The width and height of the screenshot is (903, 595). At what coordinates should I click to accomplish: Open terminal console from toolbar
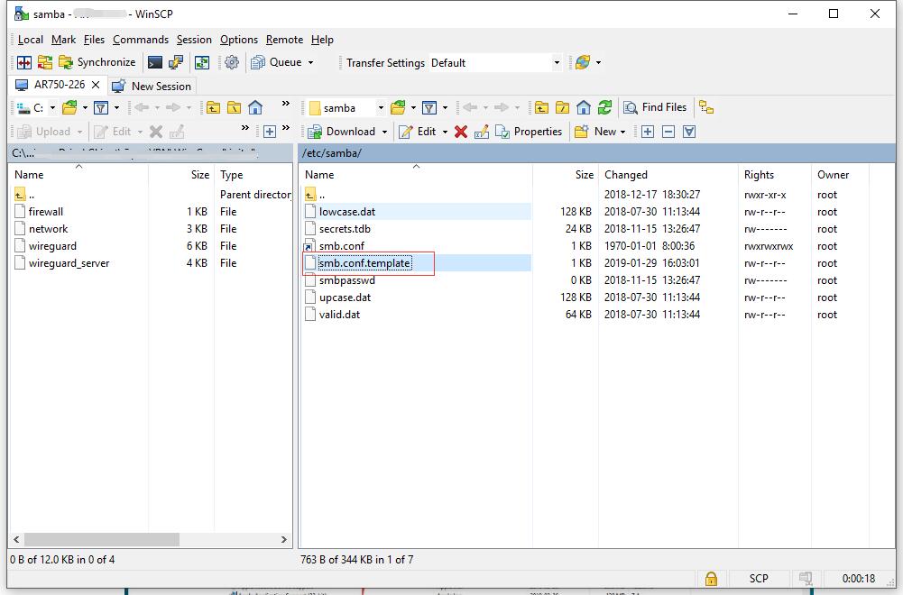(x=155, y=62)
